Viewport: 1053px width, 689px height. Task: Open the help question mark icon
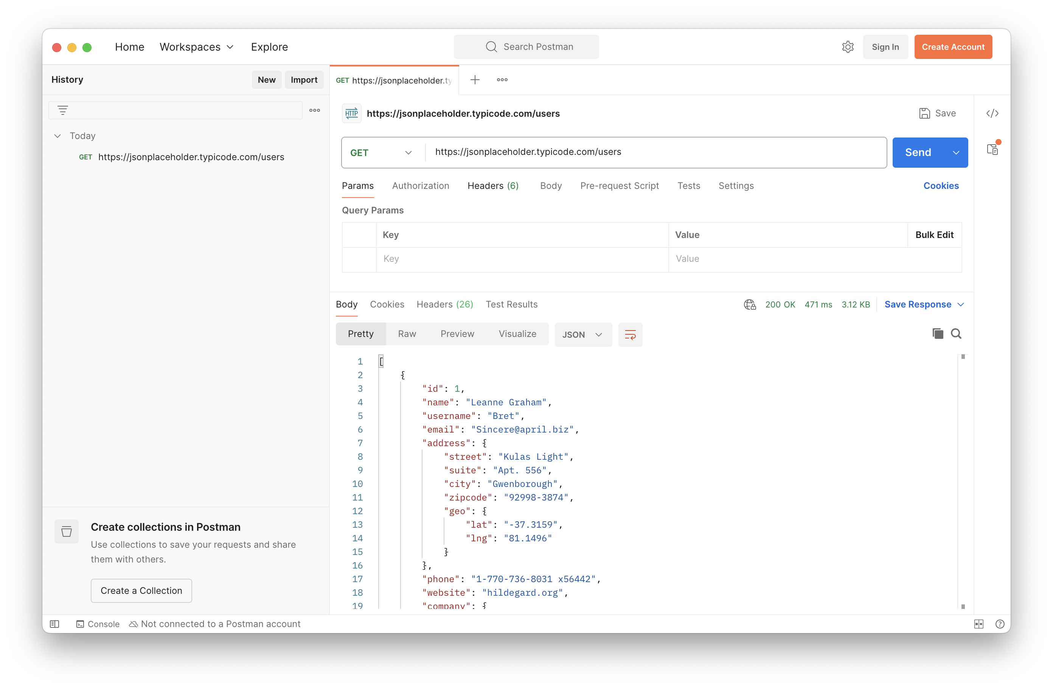(999, 624)
